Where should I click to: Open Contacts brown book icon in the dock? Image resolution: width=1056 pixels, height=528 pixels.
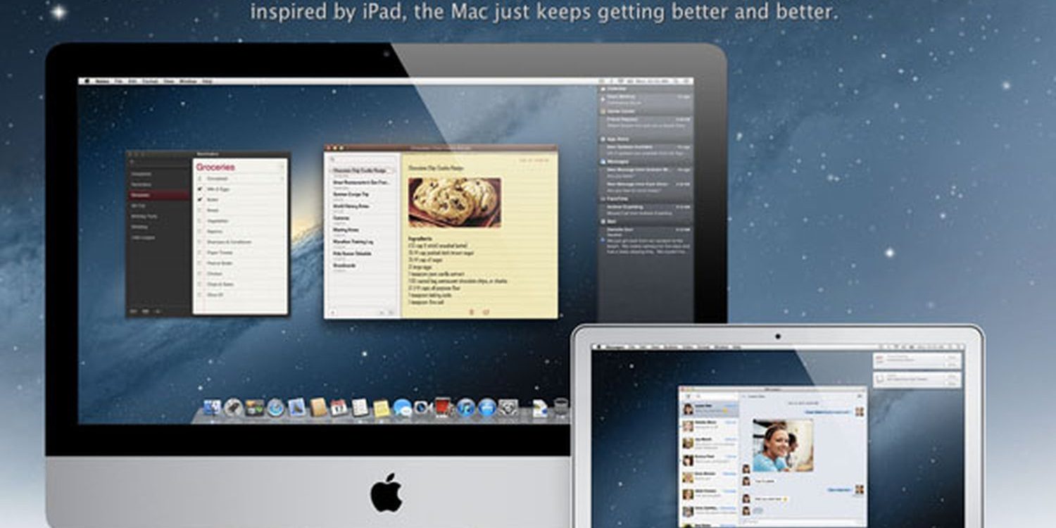[x=319, y=407]
